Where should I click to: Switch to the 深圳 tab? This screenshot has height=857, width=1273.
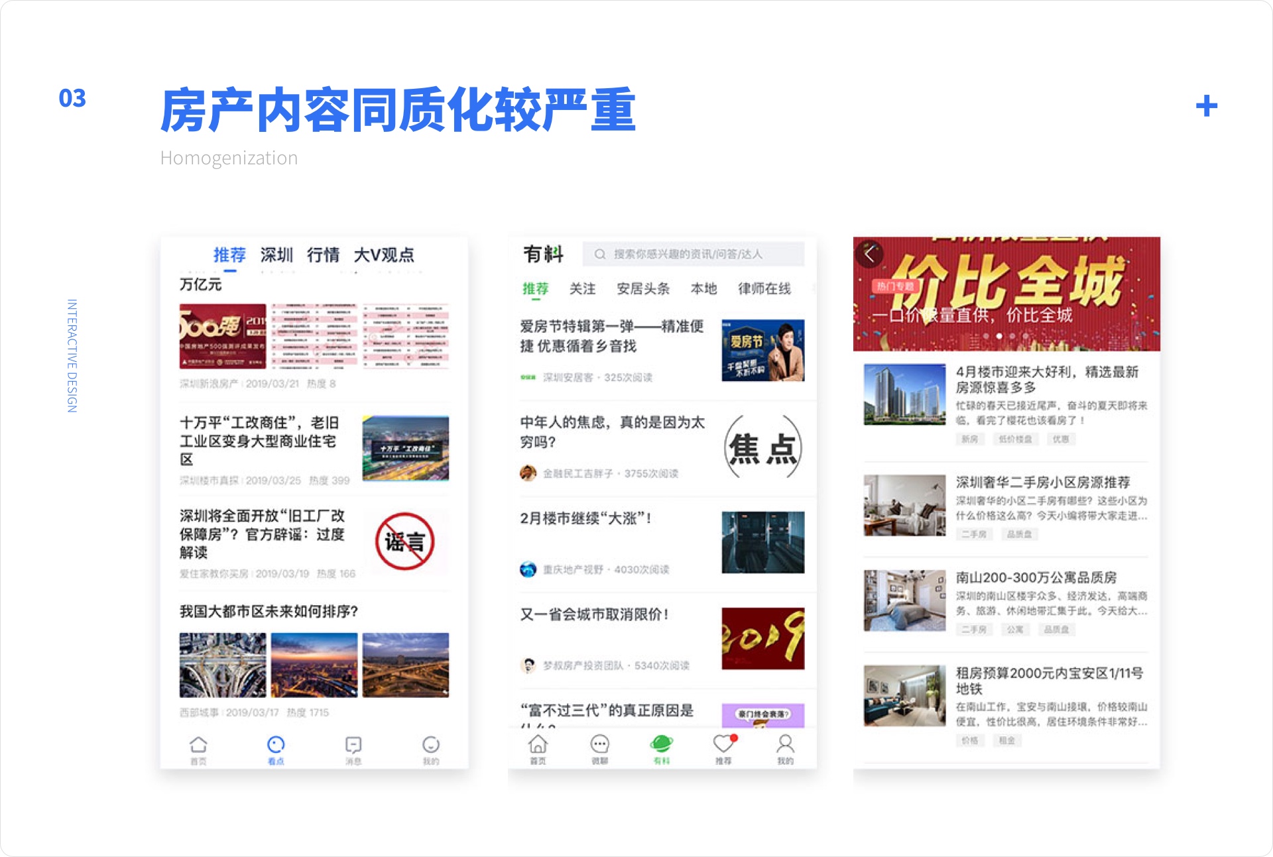pos(276,255)
